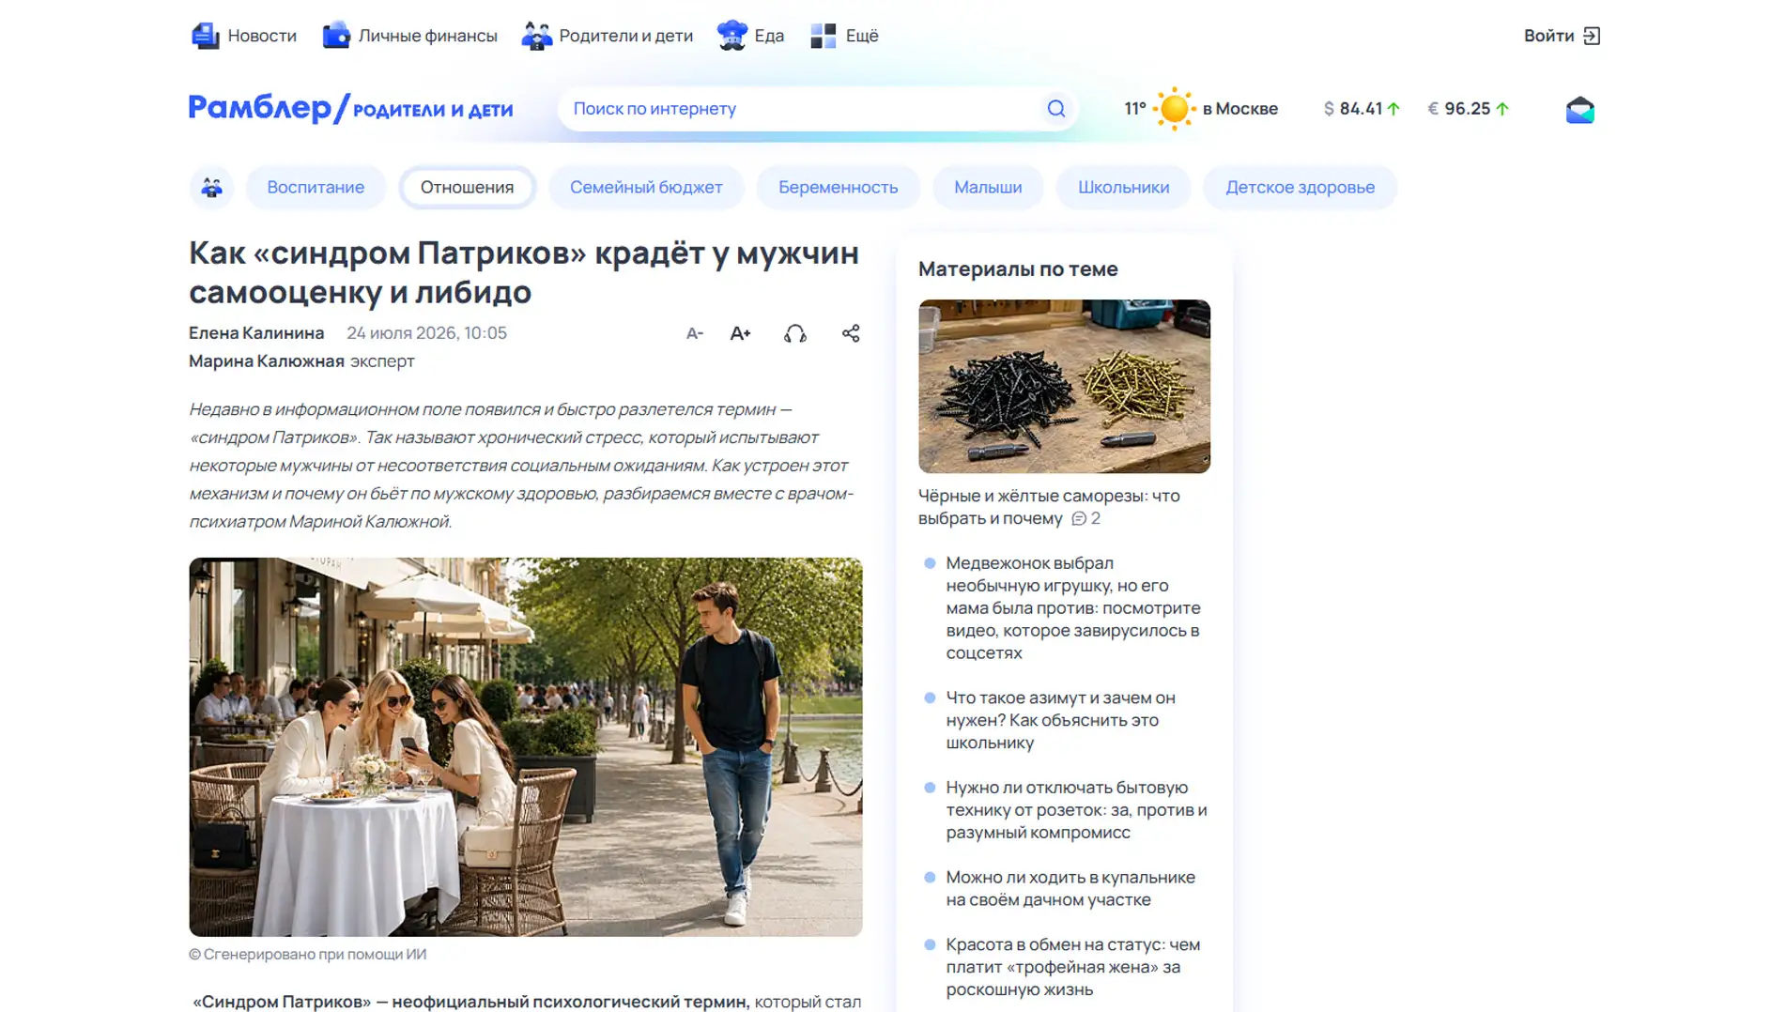
Task: Click the search magnifier icon
Action: coord(1055,109)
